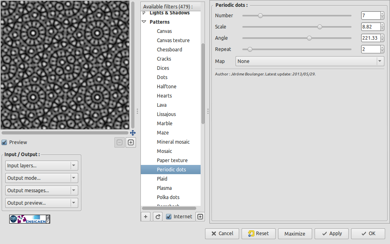Collapse the Patterns category
This screenshot has height=244, width=390.
click(x=144, y=22)
